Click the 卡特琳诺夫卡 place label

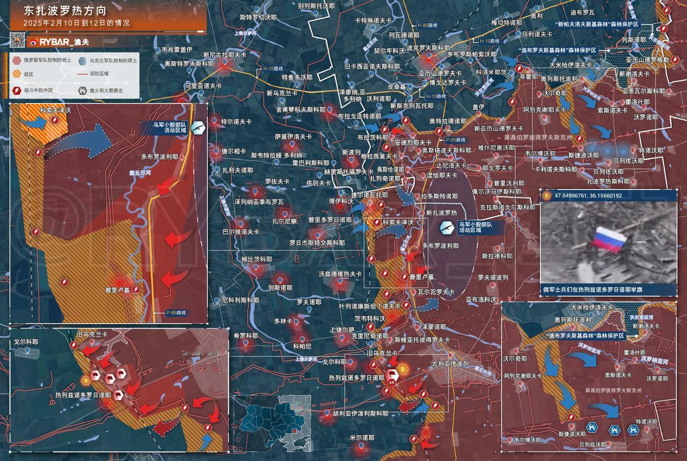tap(373, 20)
